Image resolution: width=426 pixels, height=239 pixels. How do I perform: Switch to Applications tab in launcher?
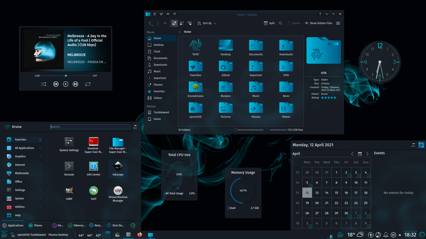tap(13, 225)
